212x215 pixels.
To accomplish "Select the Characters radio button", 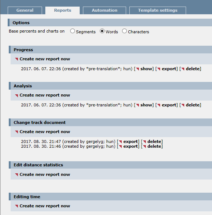I will coord(124,31).
